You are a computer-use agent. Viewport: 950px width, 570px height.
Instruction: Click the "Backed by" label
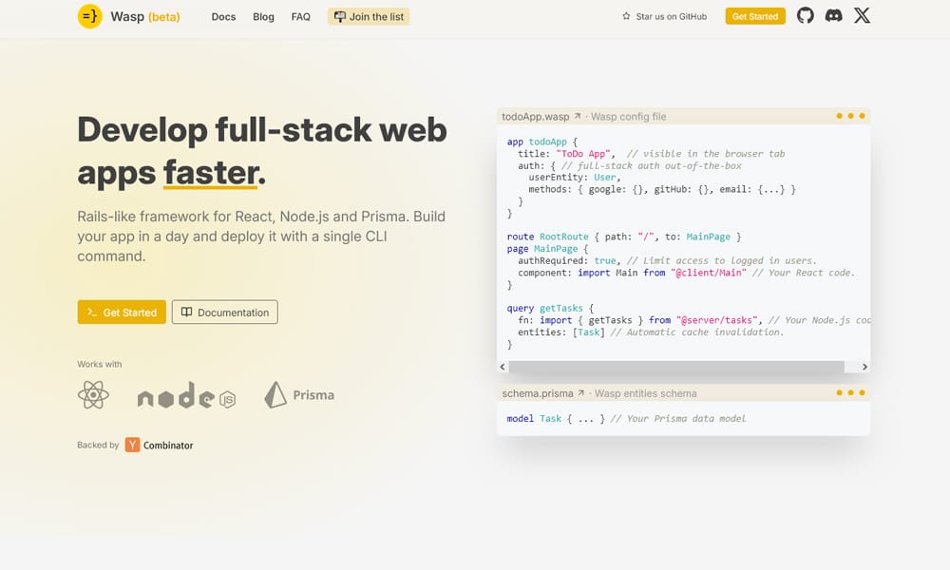(98, 445)
